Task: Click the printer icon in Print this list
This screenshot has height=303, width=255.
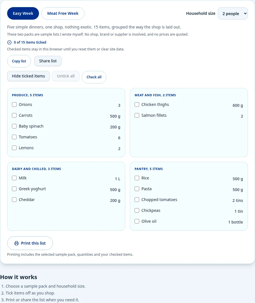Action: (x=17, y=243)
